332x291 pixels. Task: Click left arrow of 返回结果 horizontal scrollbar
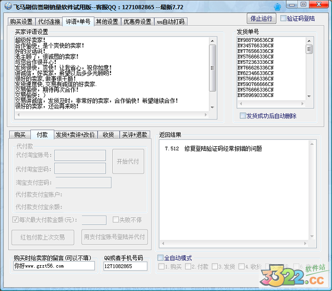click(163, 243)
